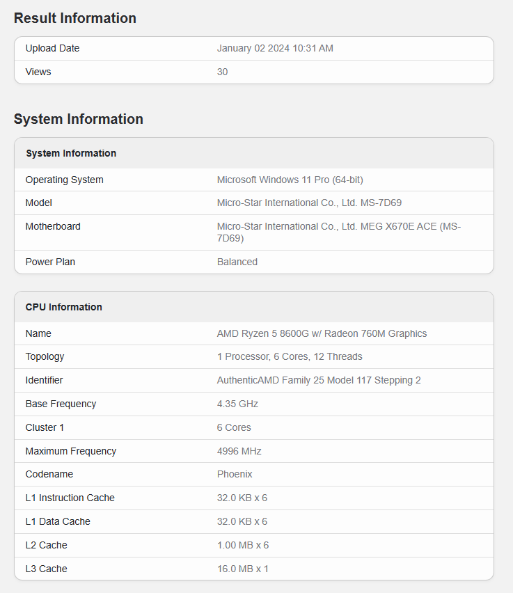Click the 4.35 GHz base frequency value
The image size is (513, 593).
click(237, 404)
